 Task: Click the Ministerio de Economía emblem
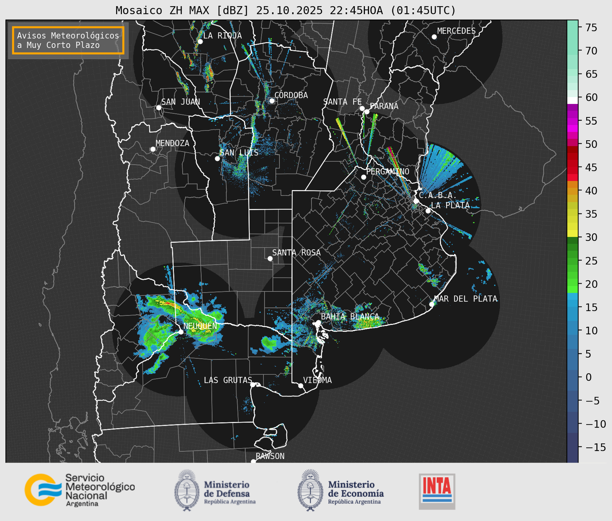coord(310,490)
